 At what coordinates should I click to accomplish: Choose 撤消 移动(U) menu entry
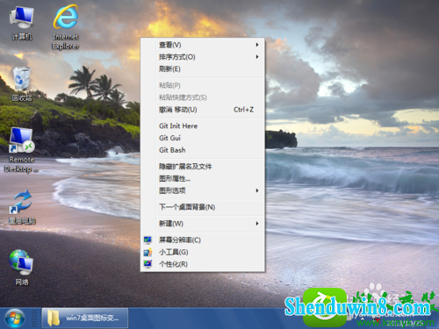[x=203, y=110]
